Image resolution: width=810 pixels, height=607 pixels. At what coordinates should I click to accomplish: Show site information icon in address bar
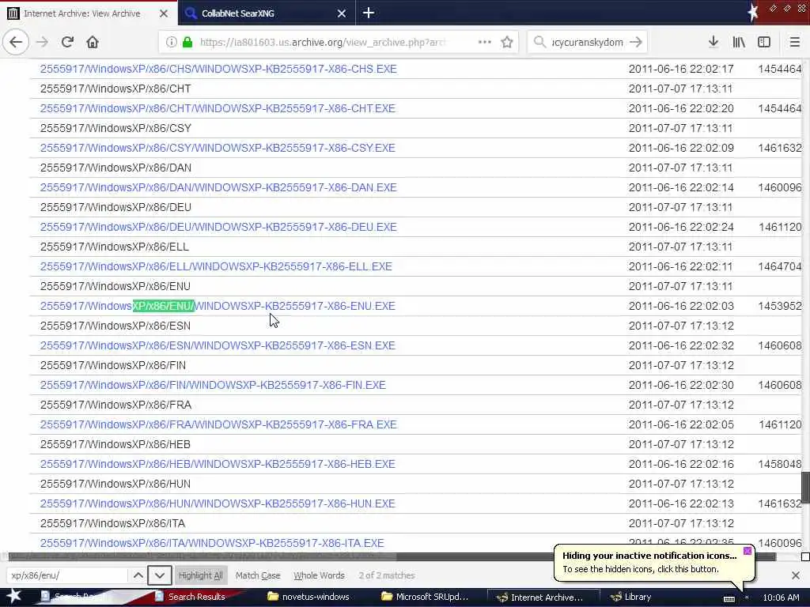pos(171,42)
